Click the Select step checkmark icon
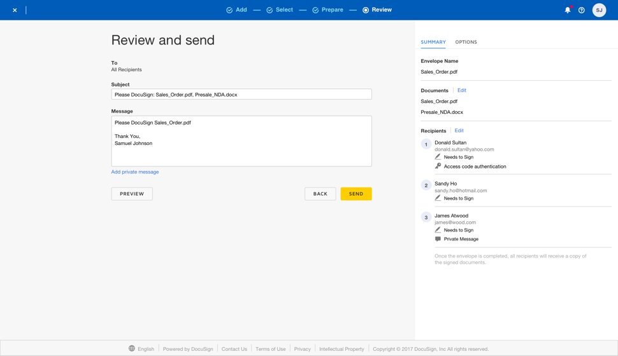618x356 pixels. pos(269,10)
